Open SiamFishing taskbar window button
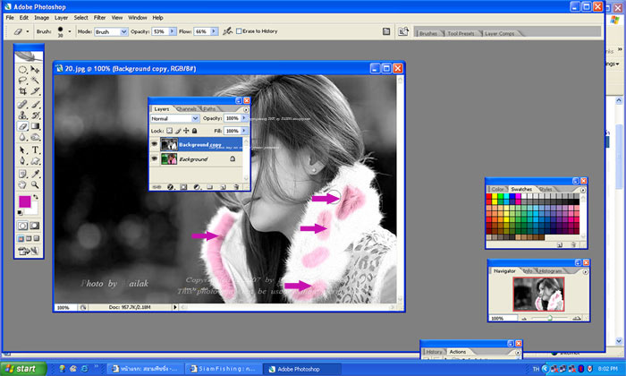The width and height of the screenshot is (626, 376). [224, 369]
